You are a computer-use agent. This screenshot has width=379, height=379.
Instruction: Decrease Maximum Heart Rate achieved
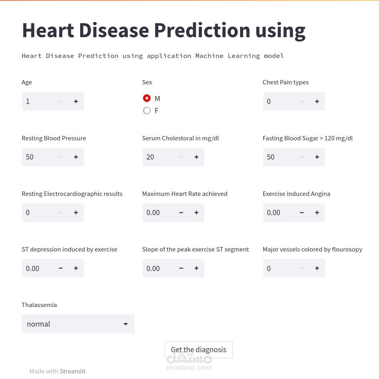pos(181,213)
